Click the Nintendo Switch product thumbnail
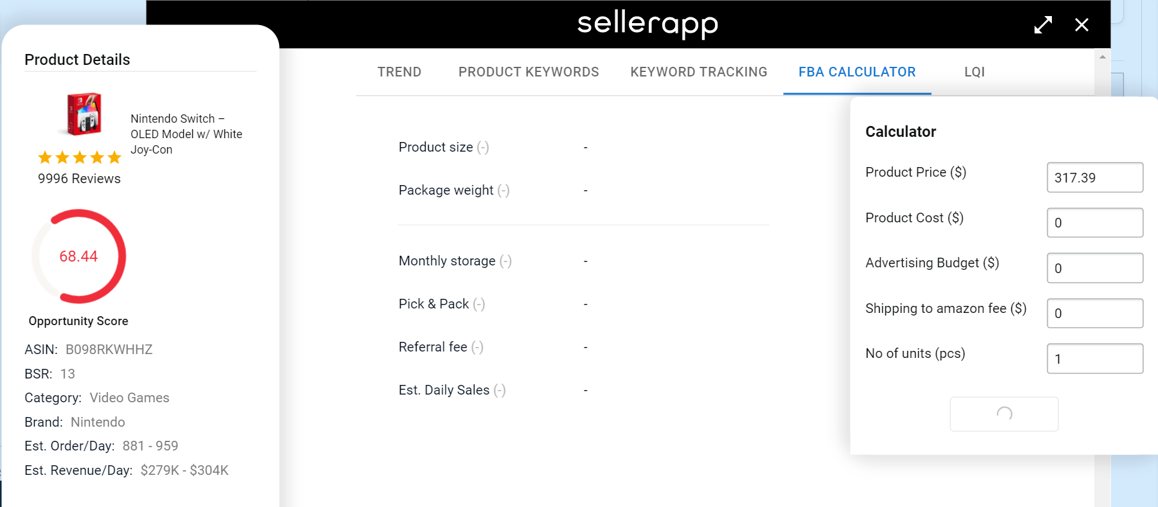This screenshot has height=507, width=1158. (x=84, y=114)
